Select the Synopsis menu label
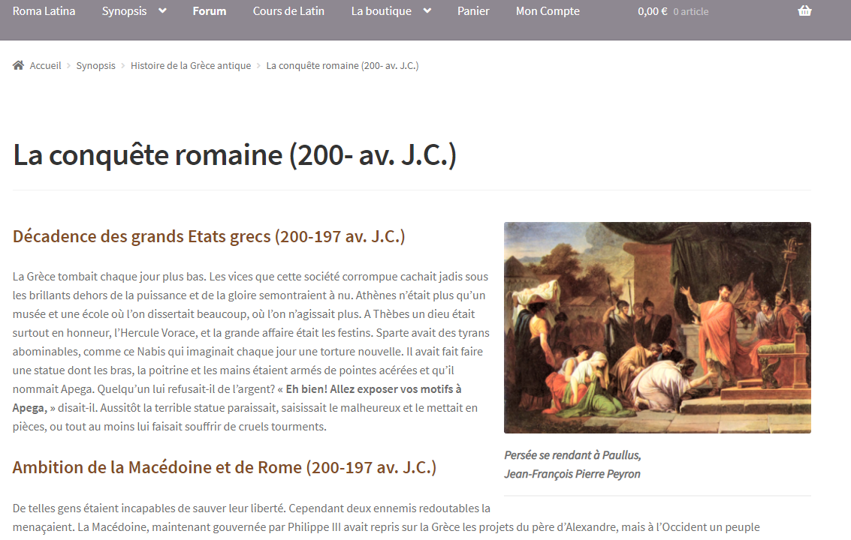This screenshot has height=540, width=851. (x=124, y=11)
